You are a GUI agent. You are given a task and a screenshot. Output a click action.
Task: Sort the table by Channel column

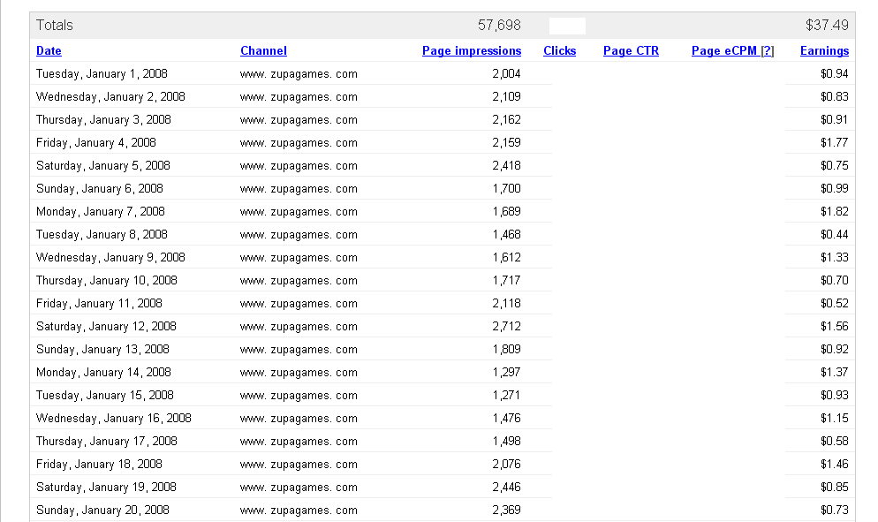262,50
